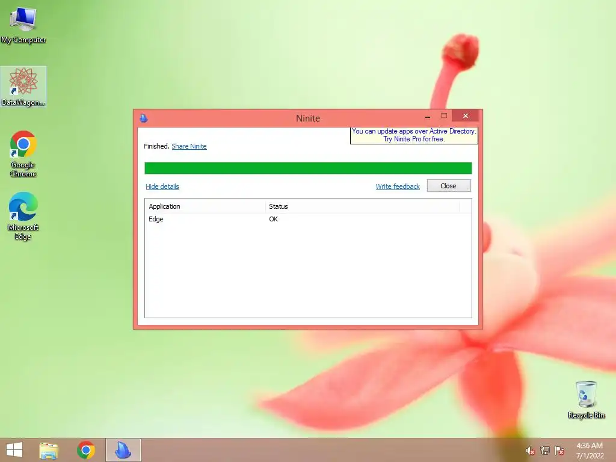Click the Status column header

pyautogui.click(x=362, y=206)
